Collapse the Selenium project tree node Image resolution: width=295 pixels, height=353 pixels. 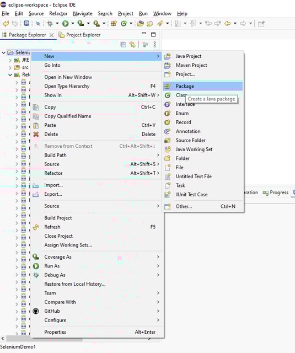pyautogui.click(x=3, y=52)
